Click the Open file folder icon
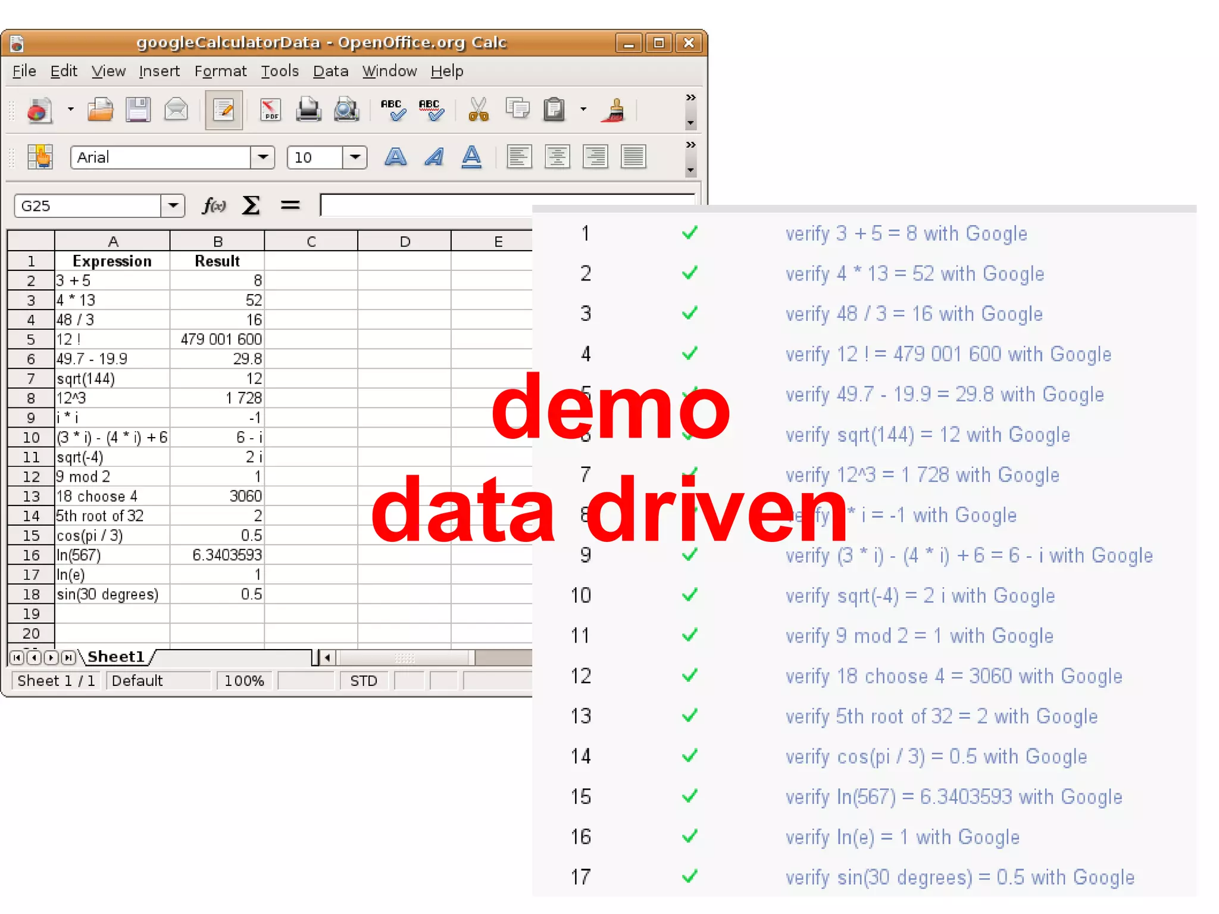The image size is (1219, 914). [100, 110]
